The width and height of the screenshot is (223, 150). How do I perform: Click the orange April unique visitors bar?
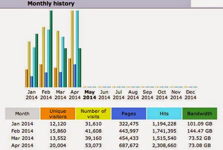(70, 73)
